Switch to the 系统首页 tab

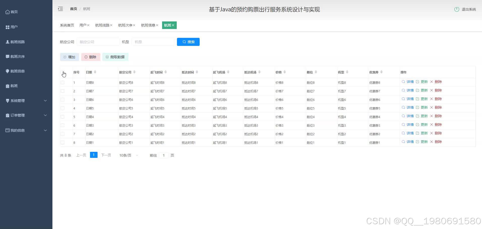(x=67, y=25)
